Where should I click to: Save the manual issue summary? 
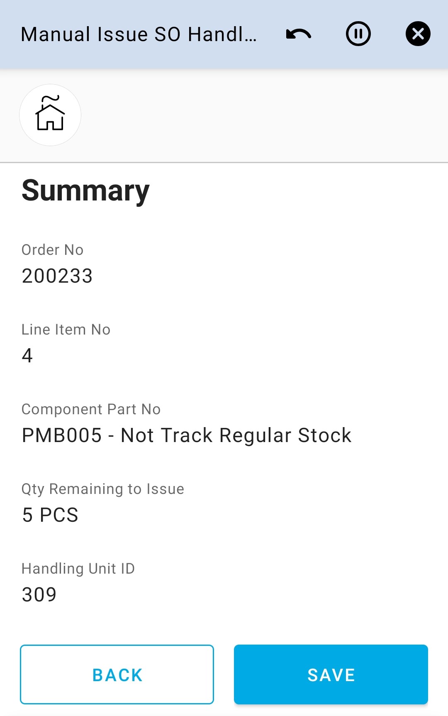coord(331,674)
